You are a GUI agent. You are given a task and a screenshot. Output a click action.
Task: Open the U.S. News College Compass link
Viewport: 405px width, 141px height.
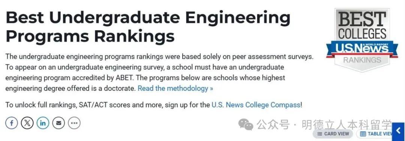[x=256, y=105]
